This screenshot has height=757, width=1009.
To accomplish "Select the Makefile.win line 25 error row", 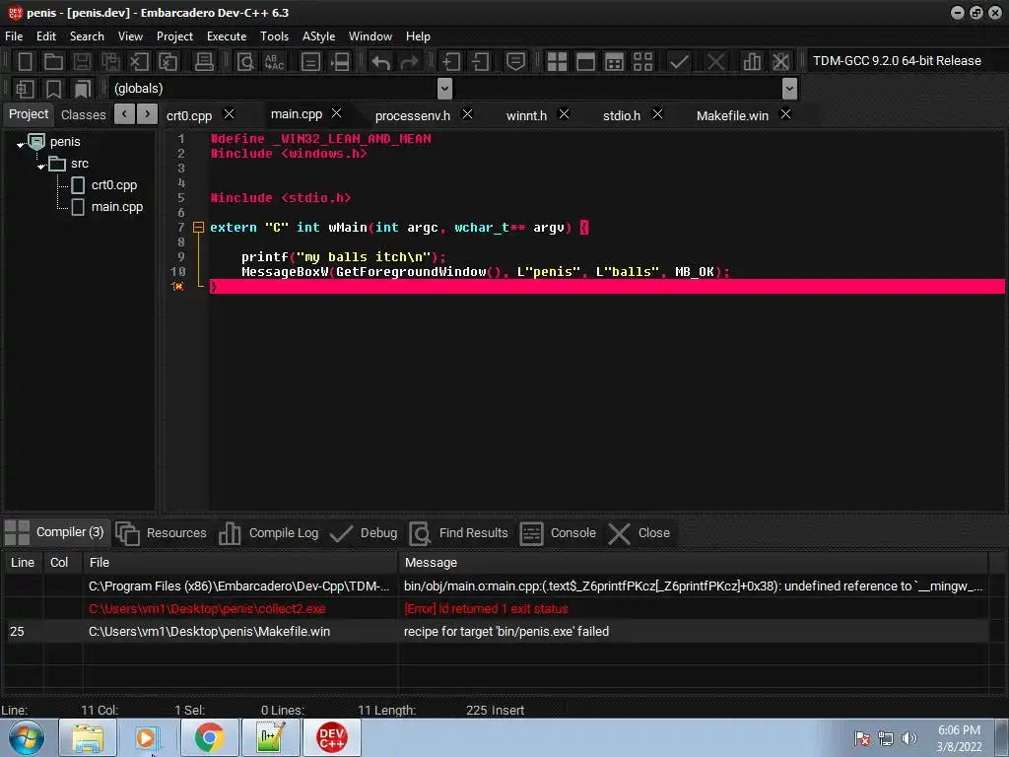I will 496,632.
